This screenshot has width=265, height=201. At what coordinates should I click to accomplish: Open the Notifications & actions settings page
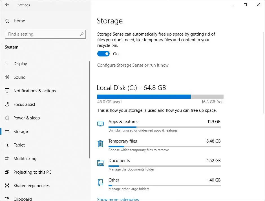(34, 91)
